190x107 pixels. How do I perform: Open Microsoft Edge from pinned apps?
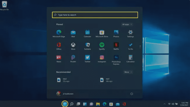(x=59, y=33)
